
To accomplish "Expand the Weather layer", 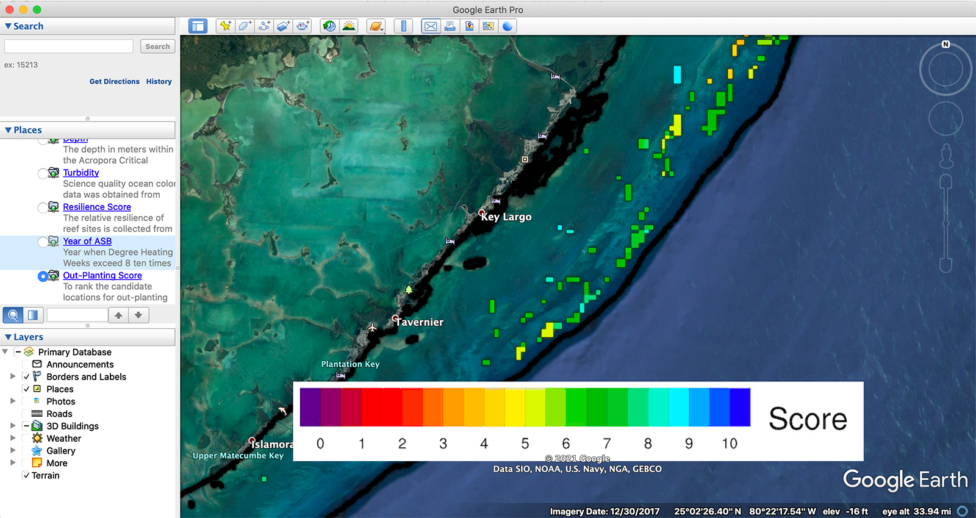I will [x=13, y=438].
